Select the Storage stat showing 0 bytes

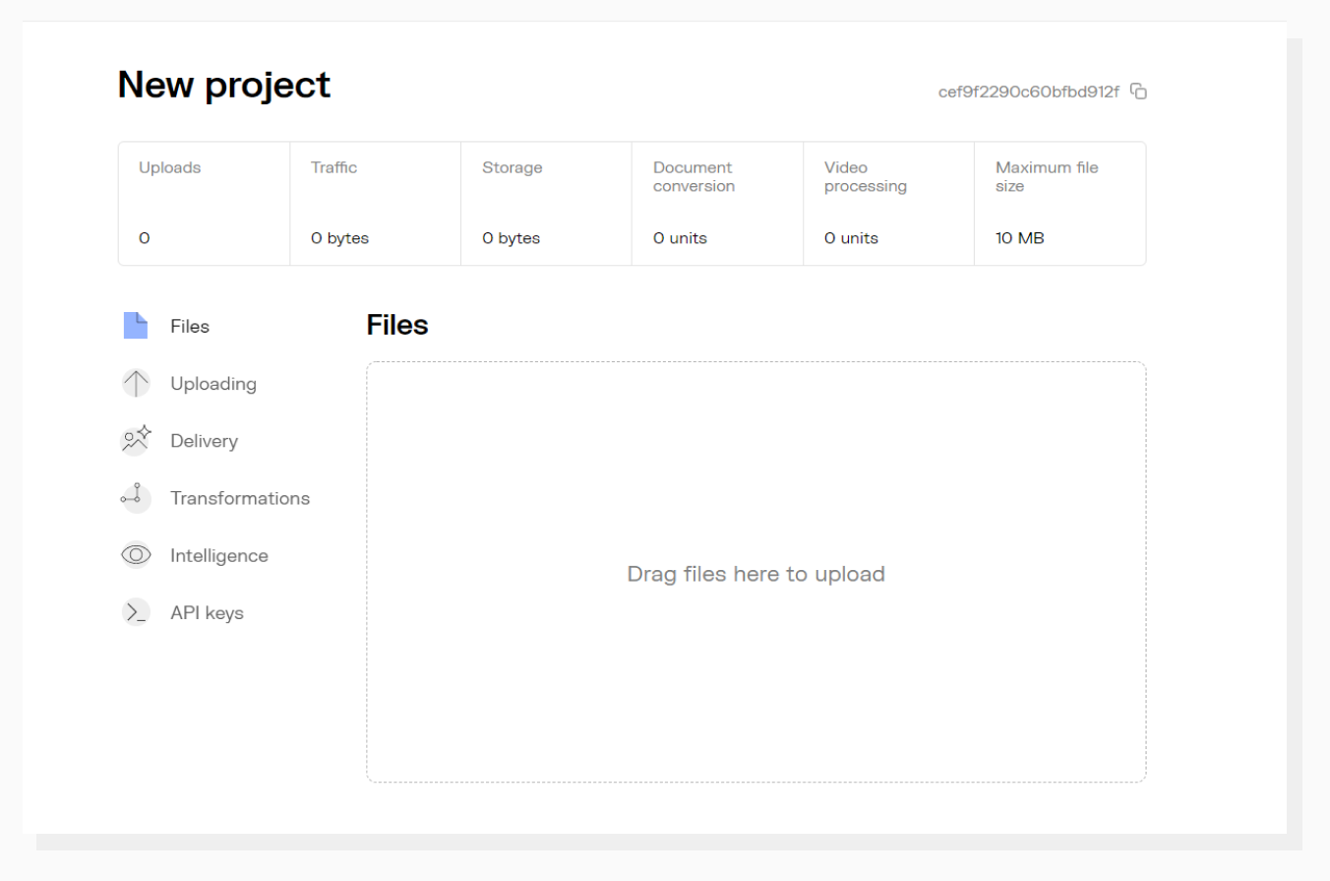click(x=545, y=203)
